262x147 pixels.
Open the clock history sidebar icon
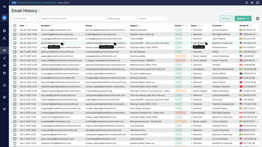pyautogui.click(x=4, y=85)
